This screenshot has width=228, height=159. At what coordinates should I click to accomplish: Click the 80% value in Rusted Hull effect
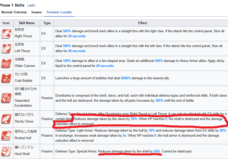point(223,130)
